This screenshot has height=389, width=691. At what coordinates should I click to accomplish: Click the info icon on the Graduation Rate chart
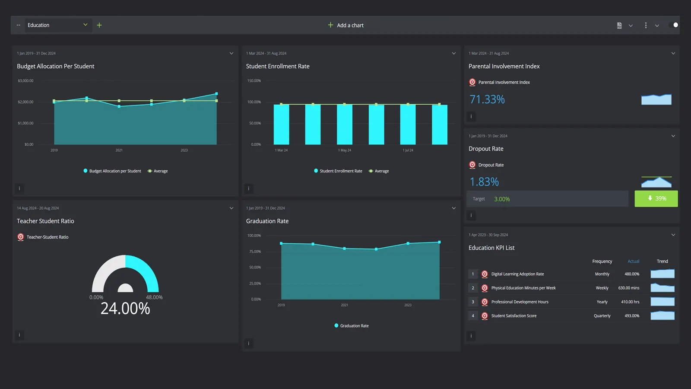click(x=249, y=343)
